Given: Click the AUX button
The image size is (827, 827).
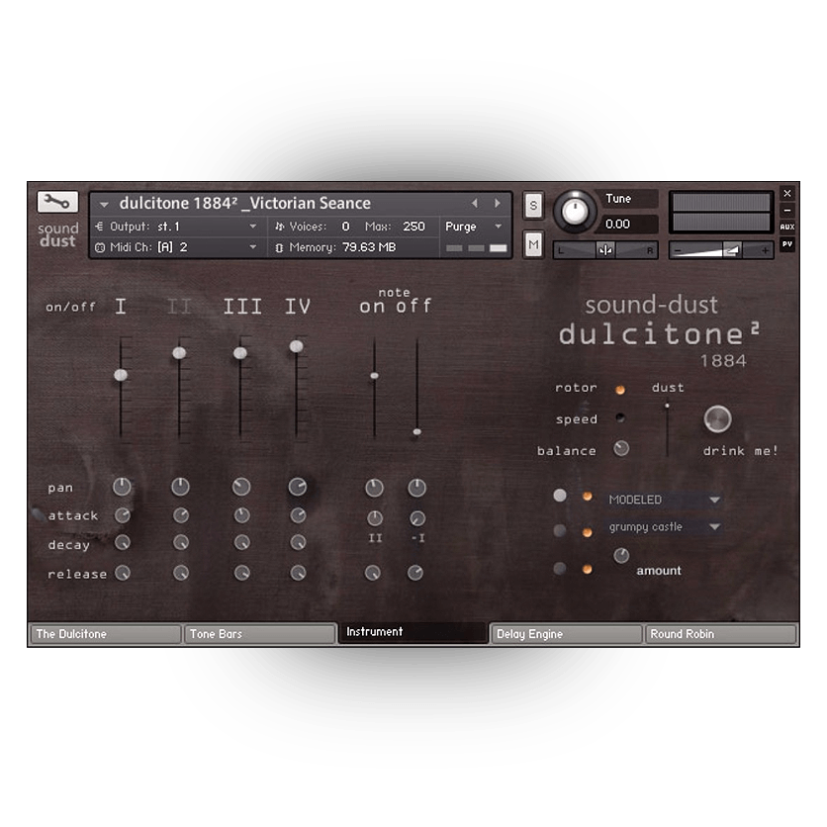Looking at the screenshot, I should (786, 227).
